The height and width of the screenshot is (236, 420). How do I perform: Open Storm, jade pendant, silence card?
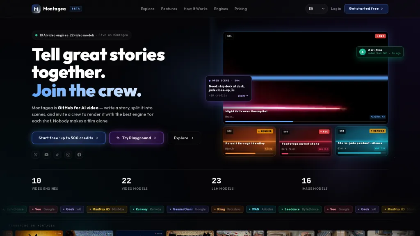tap(362, 141)
